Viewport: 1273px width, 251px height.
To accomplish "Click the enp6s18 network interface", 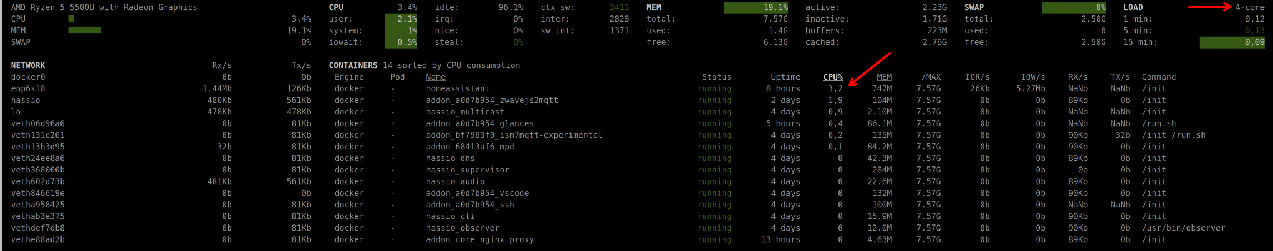I will (28, 88).
